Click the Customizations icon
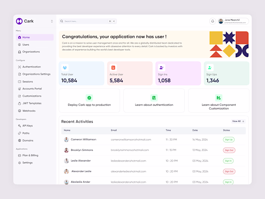Image resolution: width=265 pixels, height=199 pixels. [19, 96]
